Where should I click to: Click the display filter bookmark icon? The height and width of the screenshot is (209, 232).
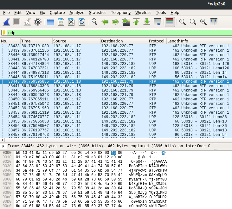(4, 33)
